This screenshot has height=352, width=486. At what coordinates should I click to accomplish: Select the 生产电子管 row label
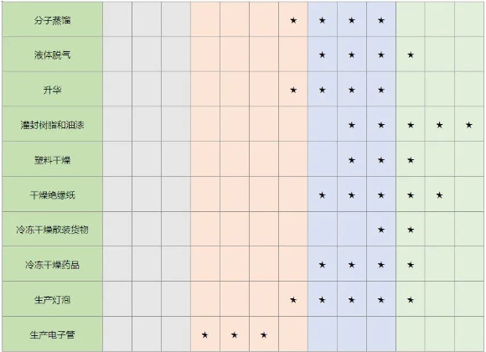tap(53, 334)
